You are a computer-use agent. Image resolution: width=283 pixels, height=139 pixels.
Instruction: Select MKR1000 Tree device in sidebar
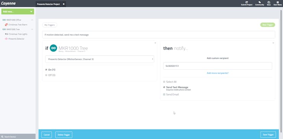pyautogui.click(x=13, y=29)
